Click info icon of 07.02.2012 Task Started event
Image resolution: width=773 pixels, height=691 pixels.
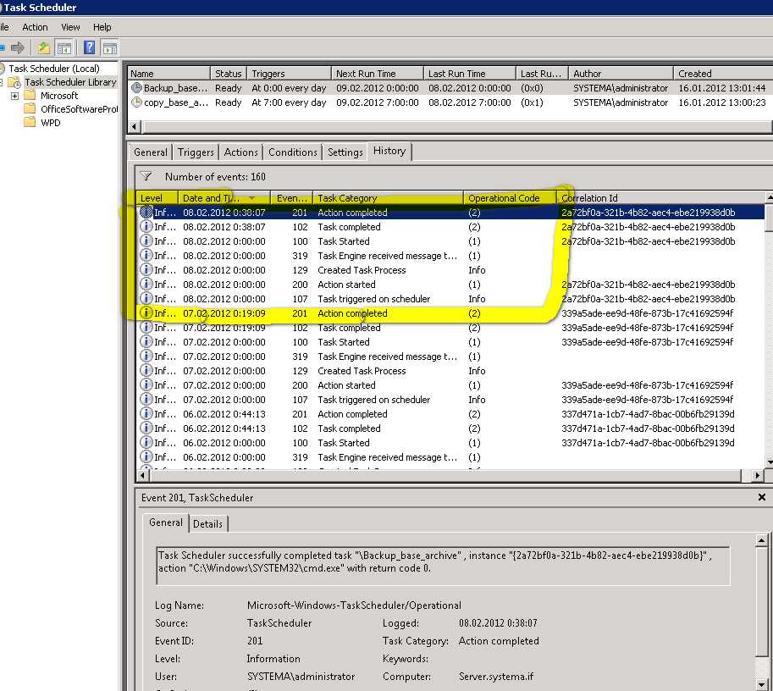point(146,341)
